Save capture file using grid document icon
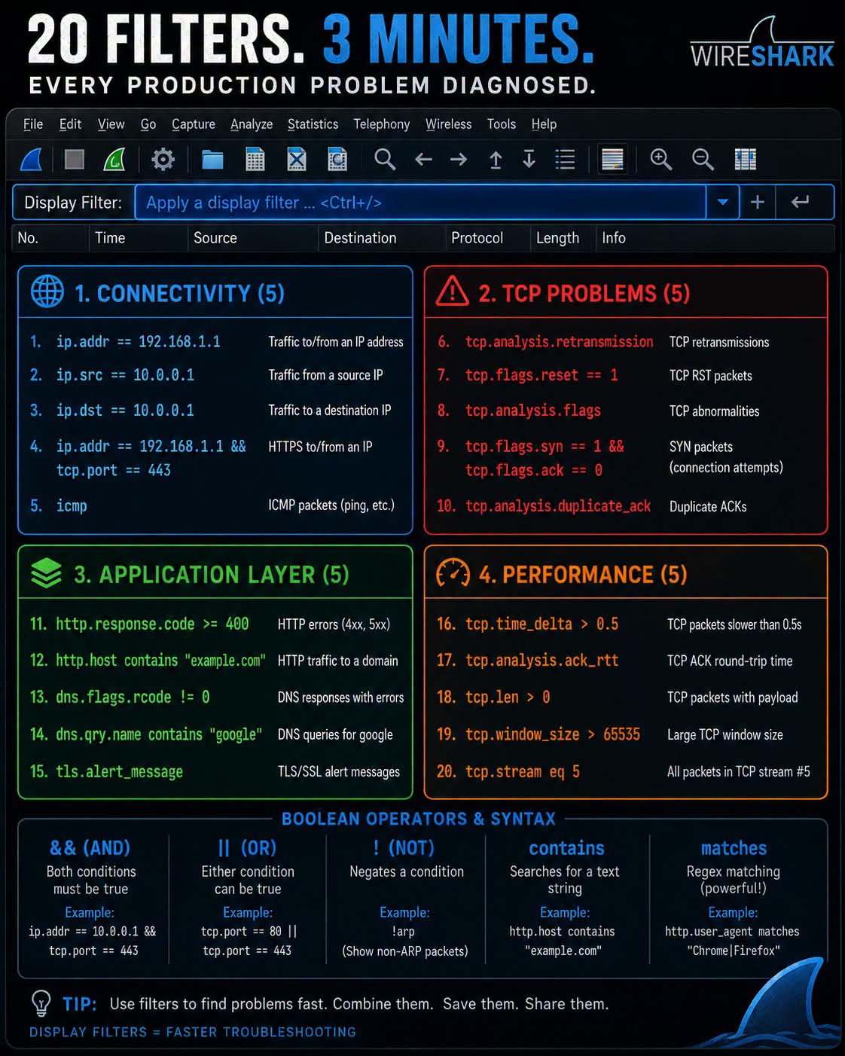Viewport: 845px width, 1056px height. (x=255, y=160)
